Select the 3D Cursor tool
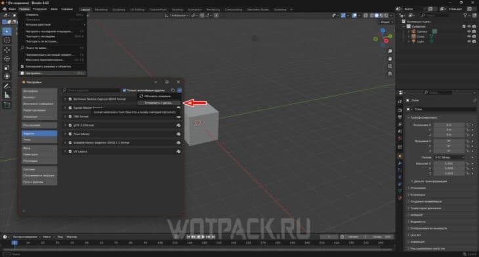 7,40
